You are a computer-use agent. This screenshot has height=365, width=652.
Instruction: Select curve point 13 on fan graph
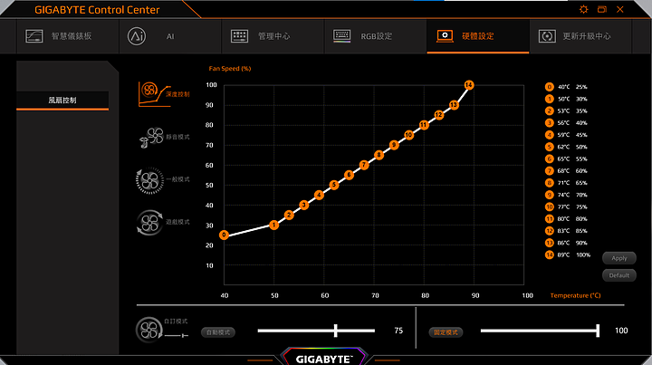point(454,105)
